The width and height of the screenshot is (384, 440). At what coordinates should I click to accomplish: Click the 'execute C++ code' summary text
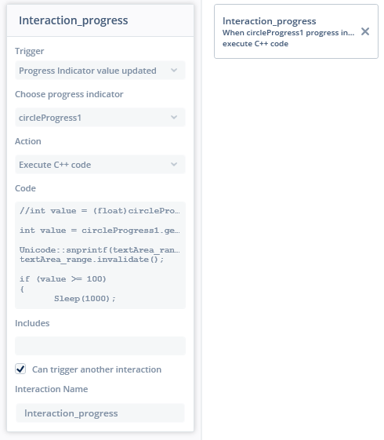pos(255,44)
